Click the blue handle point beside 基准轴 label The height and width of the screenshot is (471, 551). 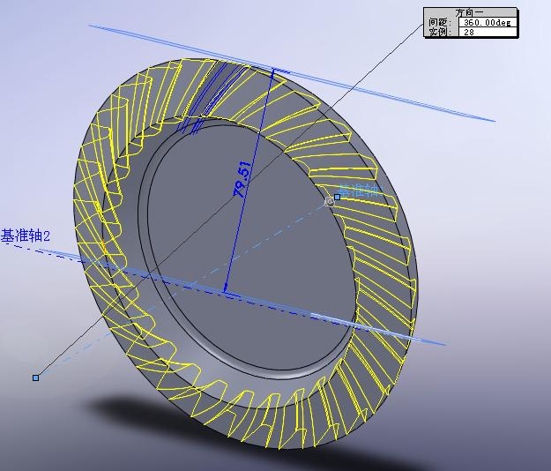(337, 198)
